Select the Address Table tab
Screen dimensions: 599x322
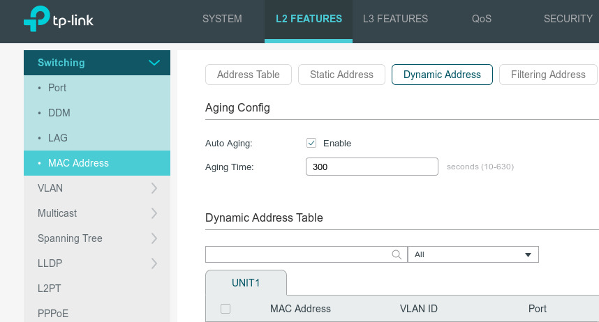248,75
